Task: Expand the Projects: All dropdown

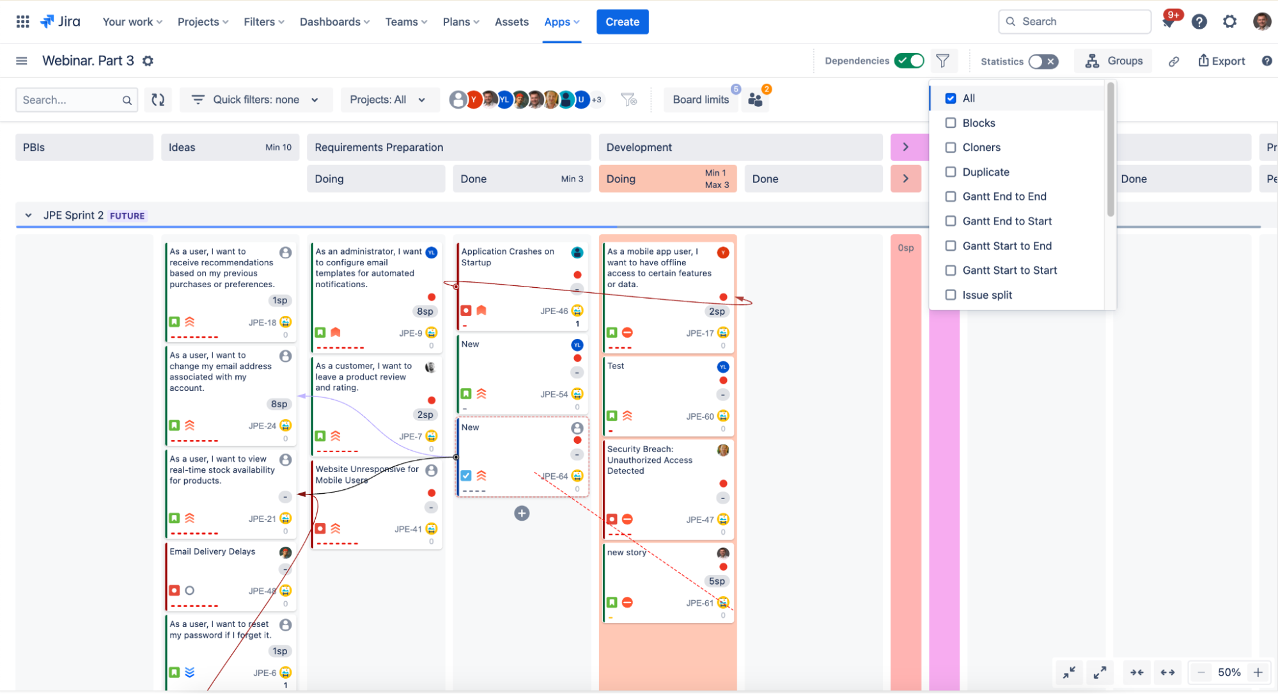Action: point(387,100)
